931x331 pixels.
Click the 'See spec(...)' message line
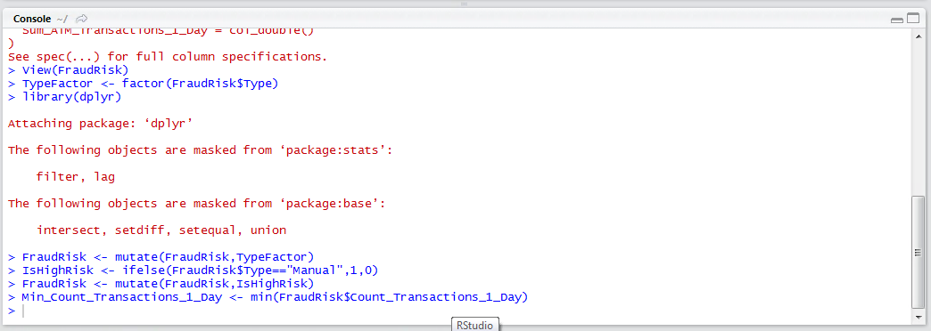(x=168, y=57)
